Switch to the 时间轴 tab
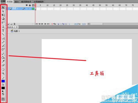This screenshot has width=138, height=103. (10, 2)
